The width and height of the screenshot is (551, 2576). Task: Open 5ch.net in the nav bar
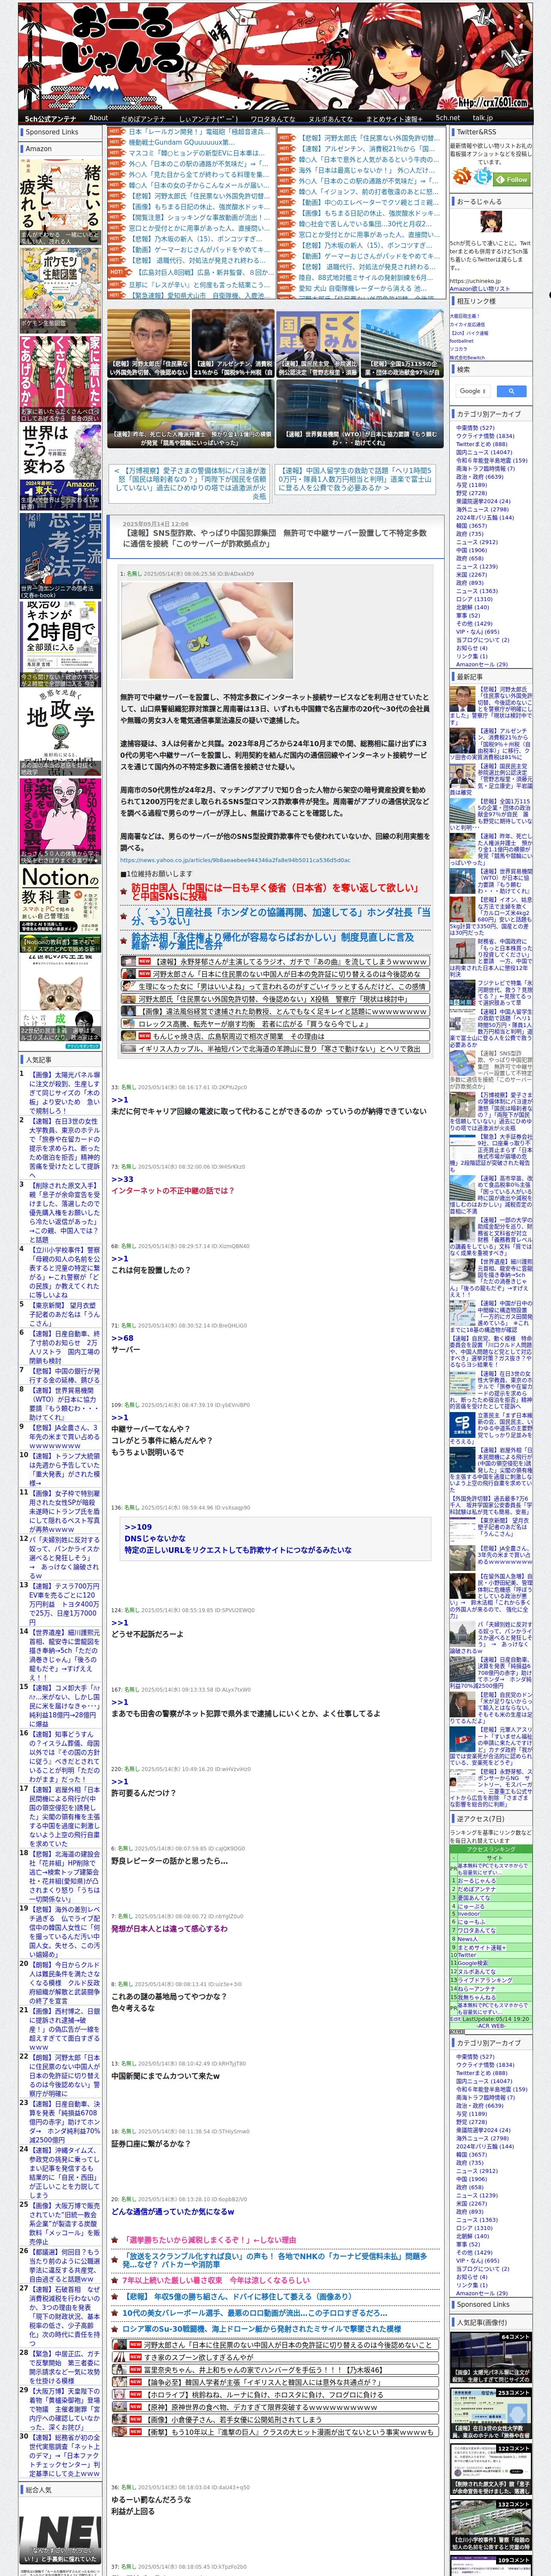(x=447, y=118)
